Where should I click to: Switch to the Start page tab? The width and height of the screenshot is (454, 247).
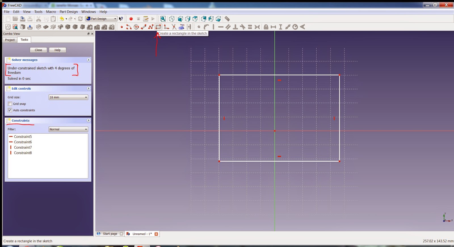tap(110, 234)
